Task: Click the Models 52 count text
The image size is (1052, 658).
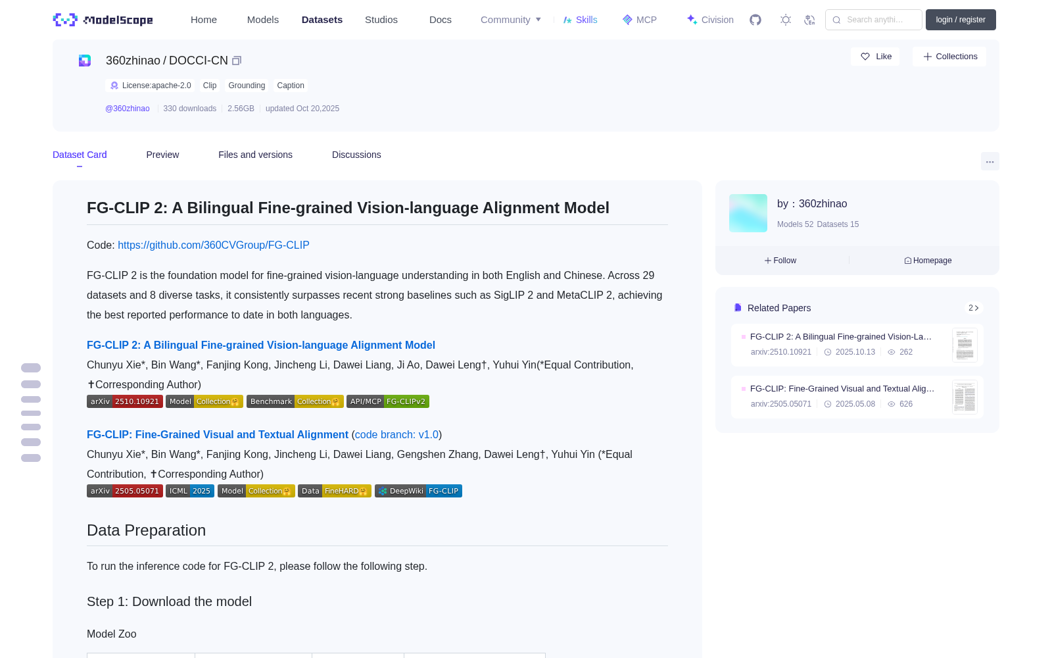Action: point(795,224)
